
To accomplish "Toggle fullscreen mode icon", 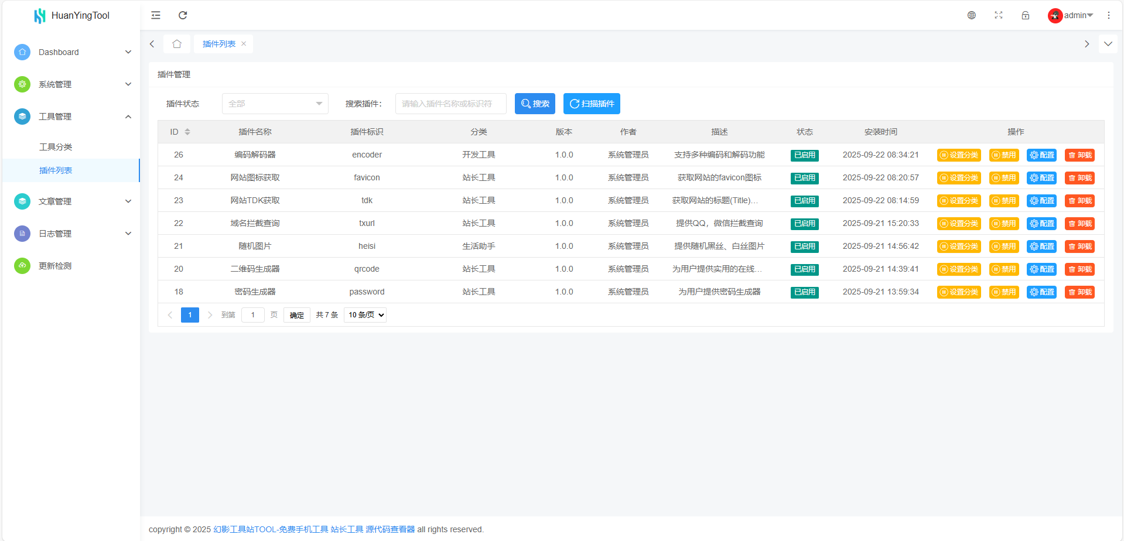I will pyautogui.click(x=998, y=15).
